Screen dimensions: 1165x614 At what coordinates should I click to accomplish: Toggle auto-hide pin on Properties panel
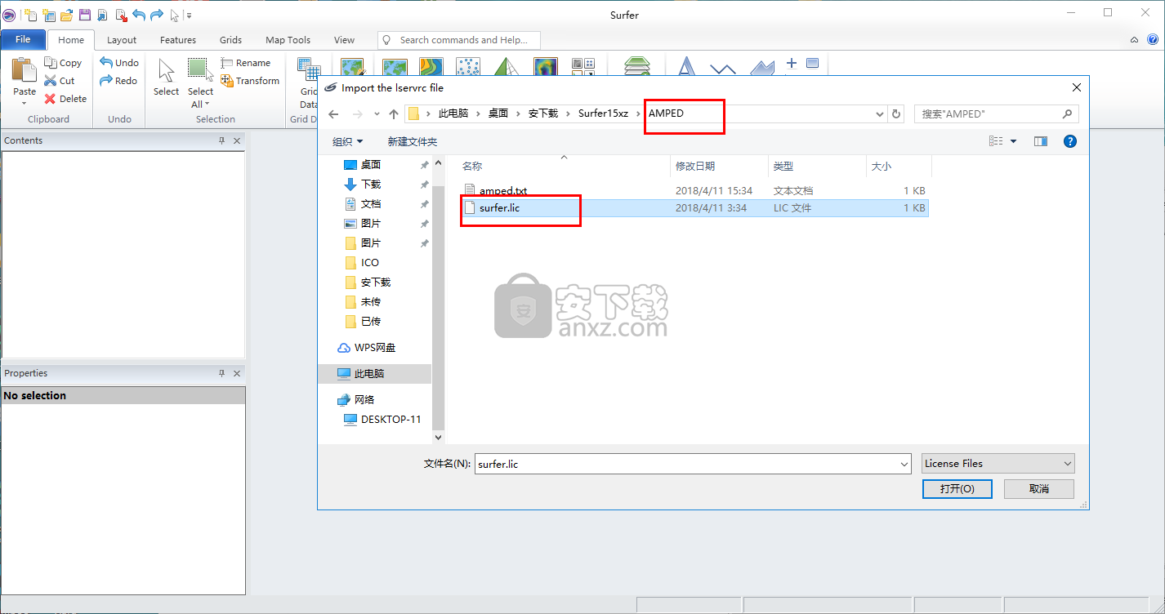(x=221, y=373)
